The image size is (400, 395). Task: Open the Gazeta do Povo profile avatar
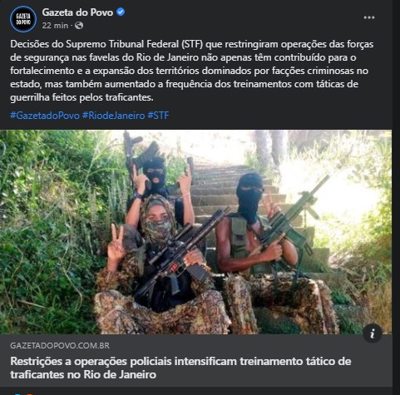click(x=23, y=19)
